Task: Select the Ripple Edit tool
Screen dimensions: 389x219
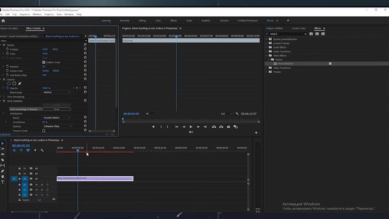Action: pyautogui.click(x=2, y=154)
